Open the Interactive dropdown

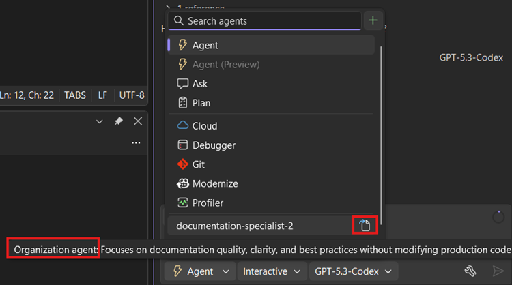point(272,271)
